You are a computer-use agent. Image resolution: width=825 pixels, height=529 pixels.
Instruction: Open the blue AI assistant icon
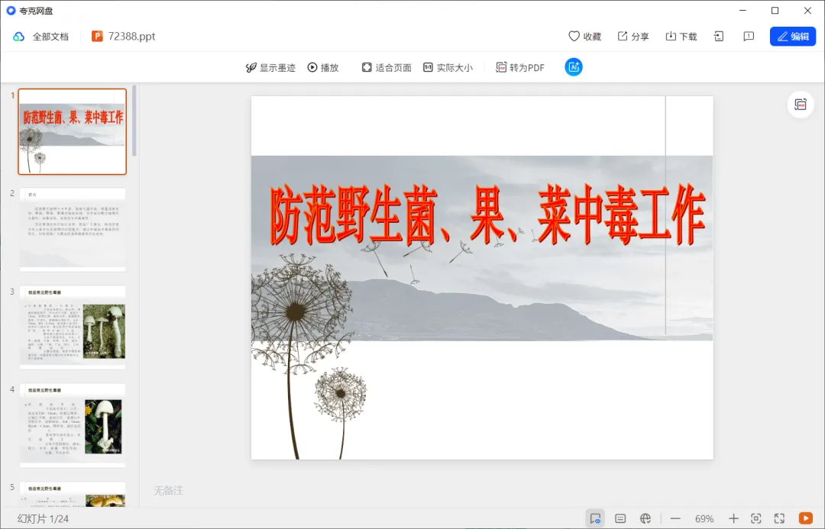574,66
